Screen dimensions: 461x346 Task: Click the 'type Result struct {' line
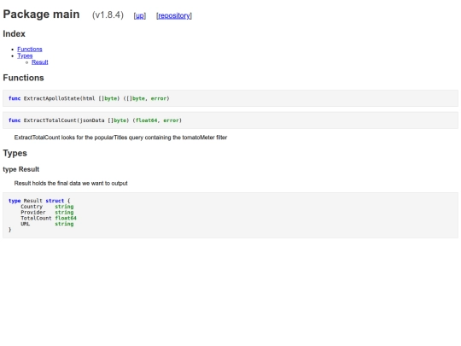point(39,201)
